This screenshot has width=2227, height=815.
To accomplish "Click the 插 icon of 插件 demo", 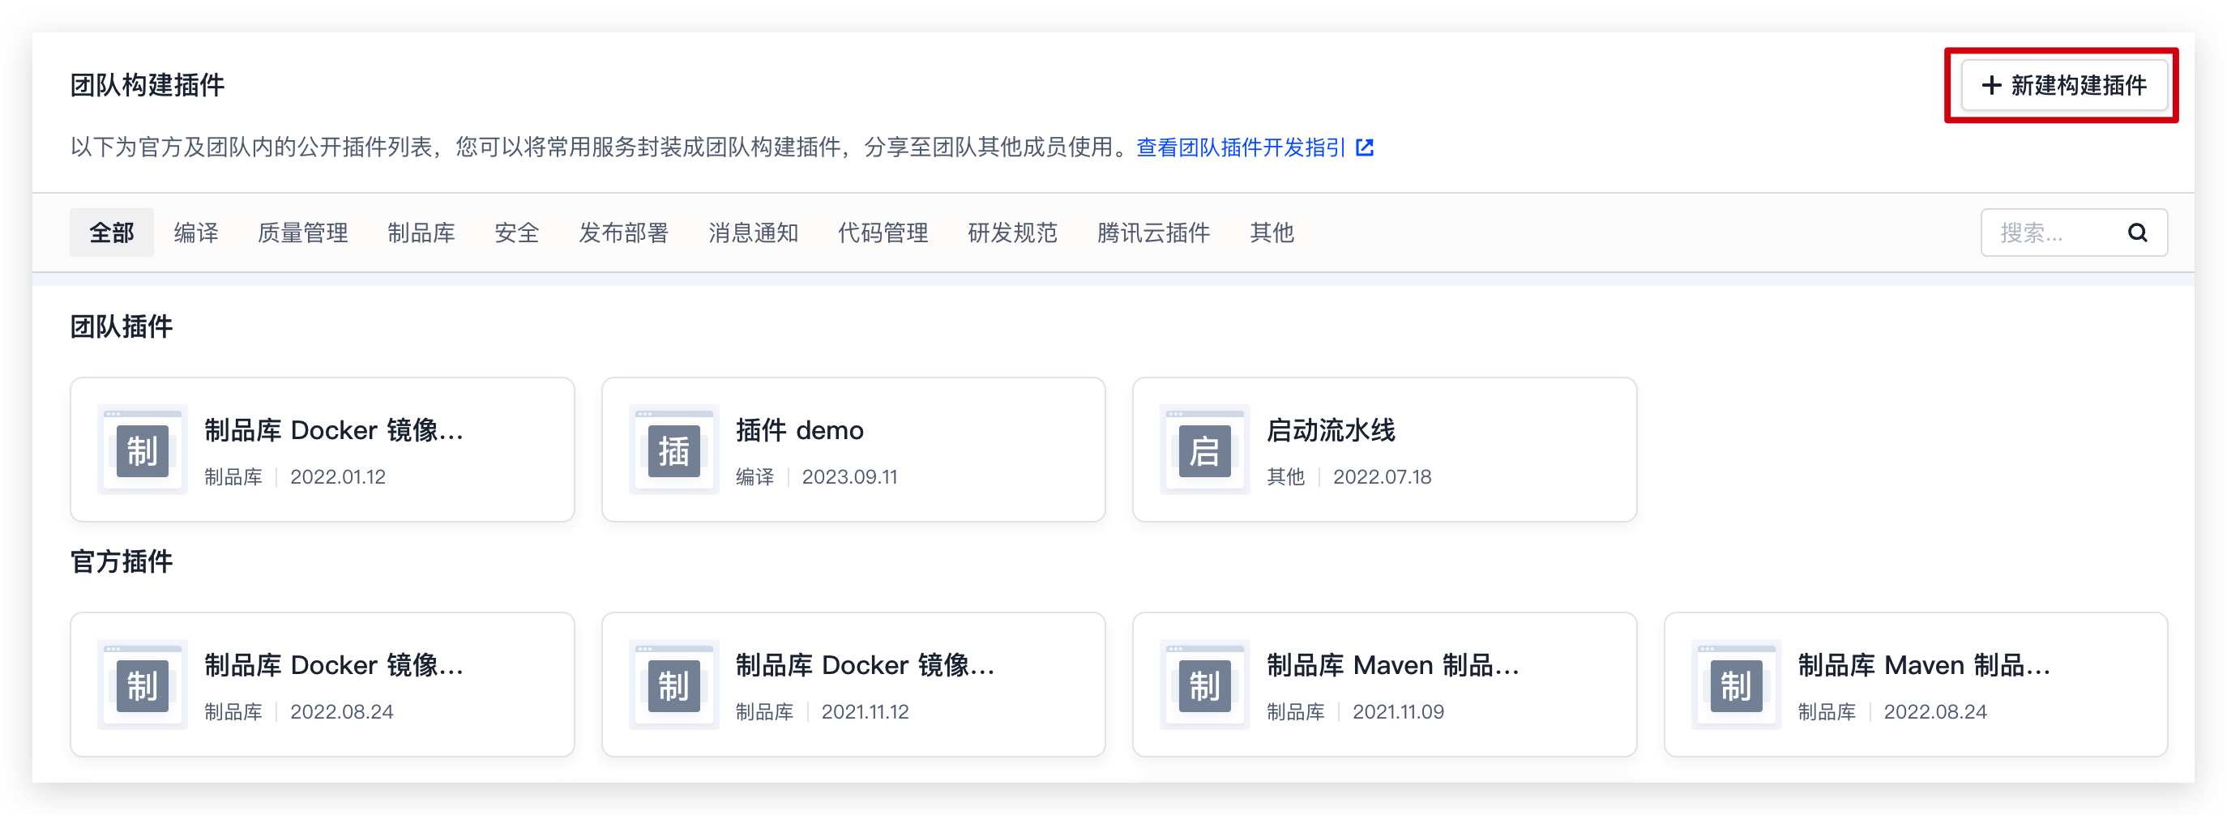I will [673, 450].
